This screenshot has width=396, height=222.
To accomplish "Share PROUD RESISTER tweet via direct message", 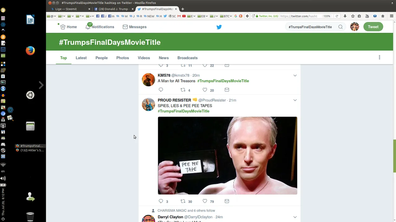I will tap(227, 201).
